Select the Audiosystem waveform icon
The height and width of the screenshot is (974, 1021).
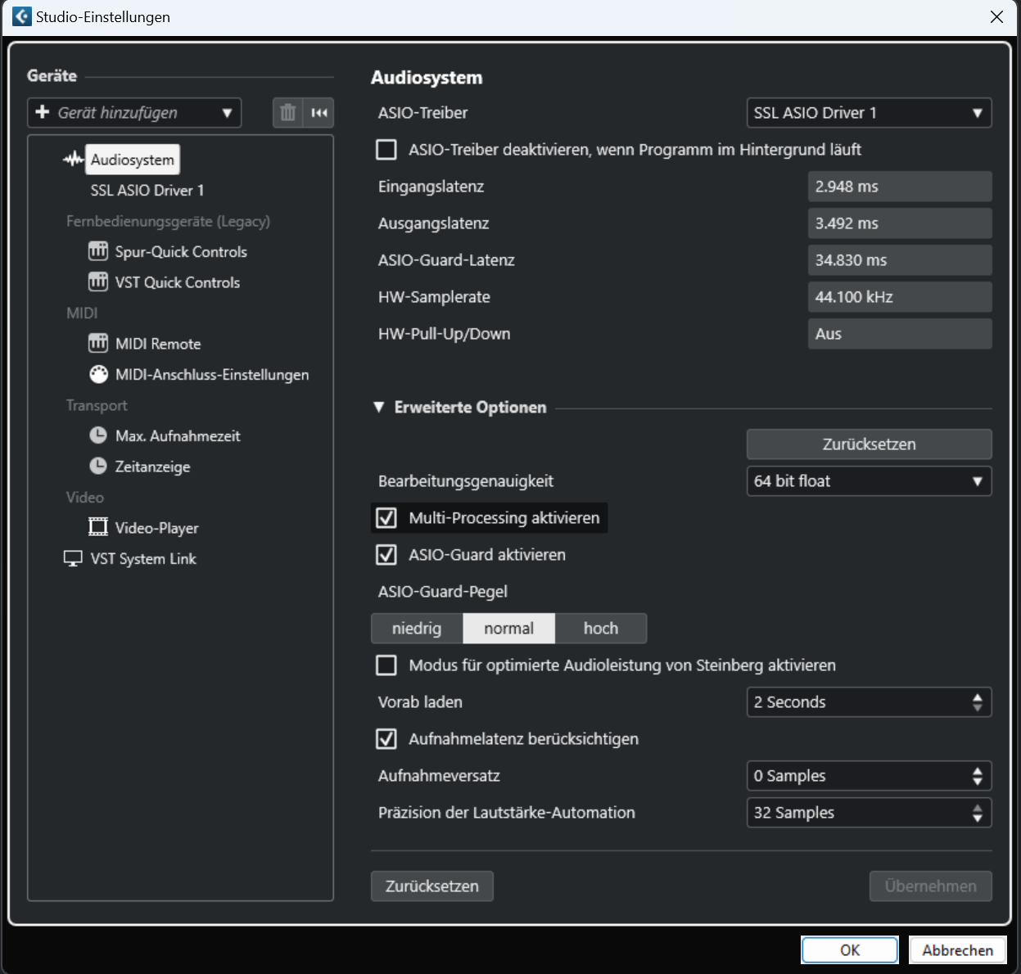pos(73,160)
